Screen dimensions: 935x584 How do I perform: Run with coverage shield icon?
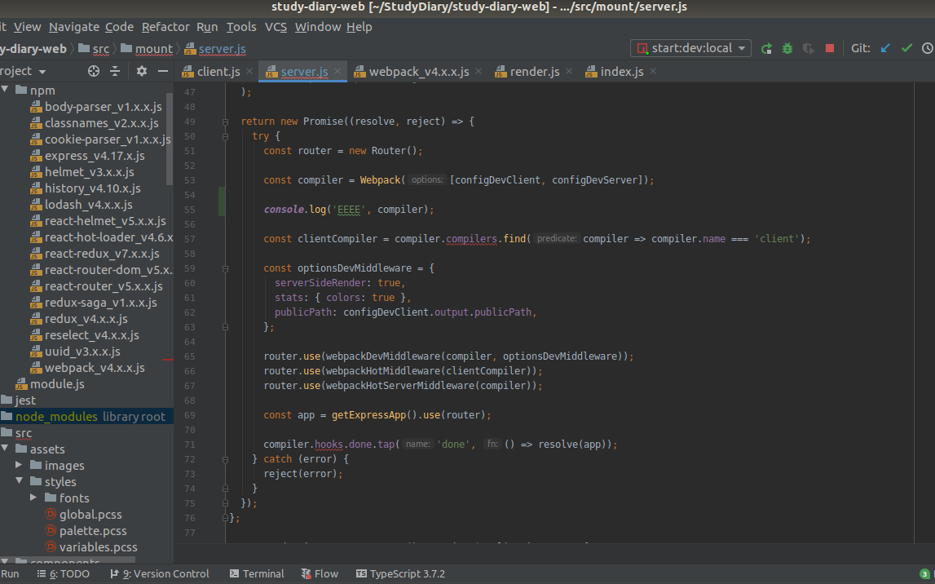(x=809, y=48)
